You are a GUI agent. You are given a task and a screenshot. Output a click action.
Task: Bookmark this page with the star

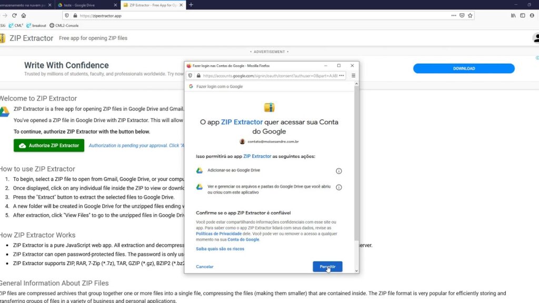470,15
